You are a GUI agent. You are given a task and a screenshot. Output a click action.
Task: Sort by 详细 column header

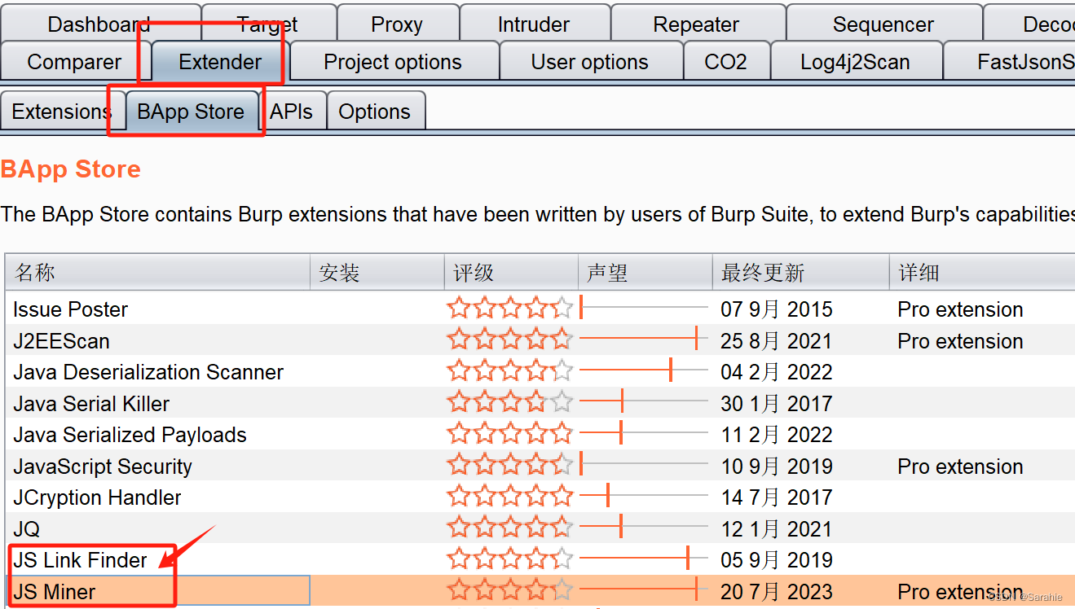coord(982,272)
